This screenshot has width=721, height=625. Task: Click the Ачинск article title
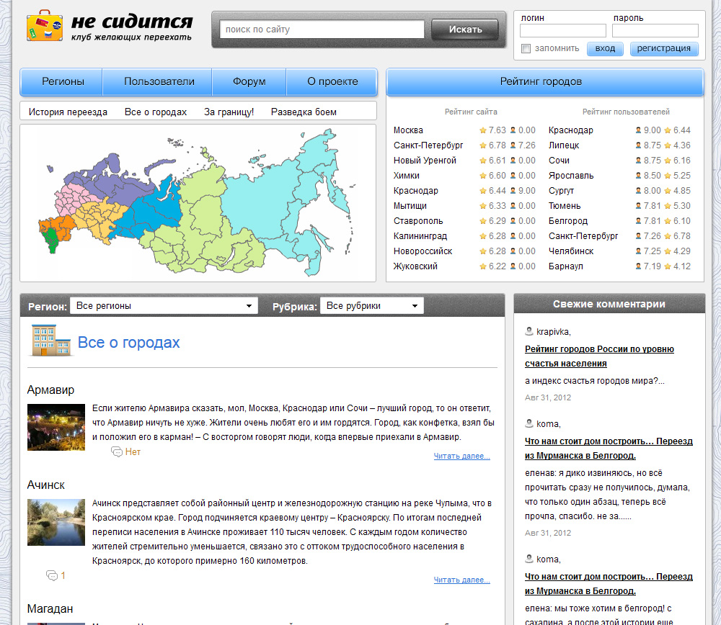(45, 485)
